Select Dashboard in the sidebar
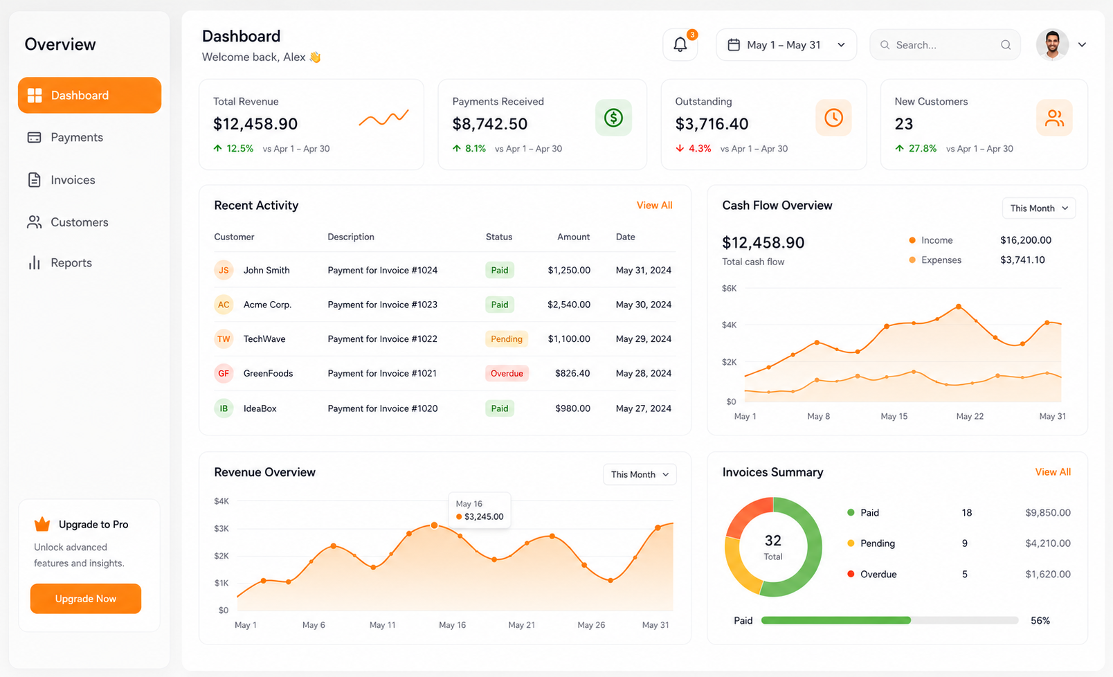 pos(89,96)
